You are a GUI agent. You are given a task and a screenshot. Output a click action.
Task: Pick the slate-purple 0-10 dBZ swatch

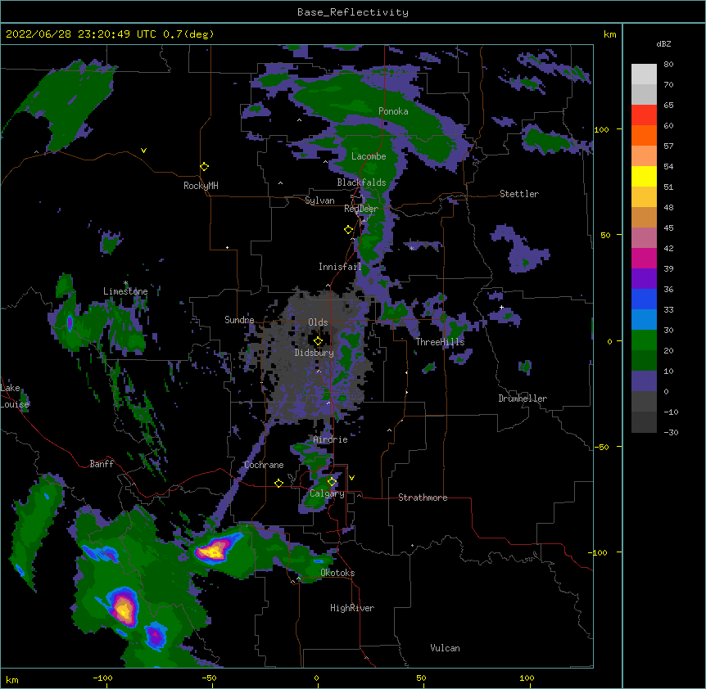[644, 381]
